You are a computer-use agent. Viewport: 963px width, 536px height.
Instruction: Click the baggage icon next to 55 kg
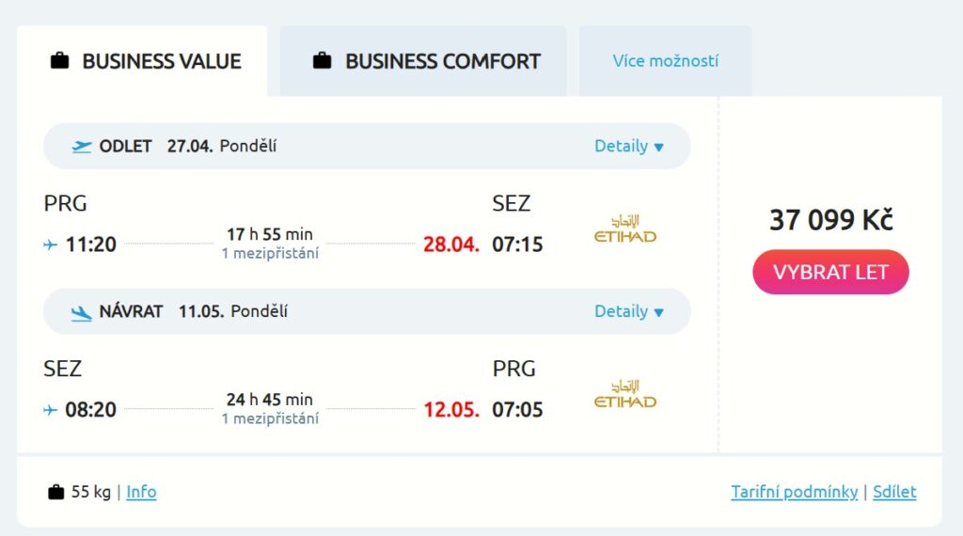(x=56, y=492)
